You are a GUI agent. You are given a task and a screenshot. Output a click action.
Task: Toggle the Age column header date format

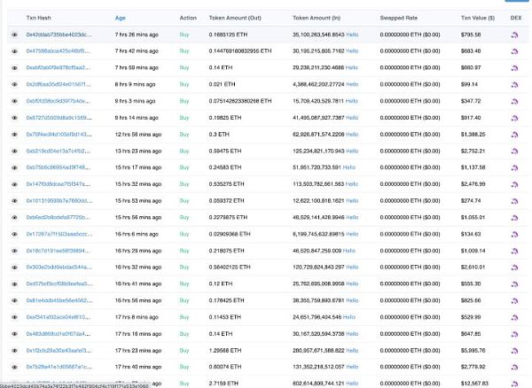[120, 17]
